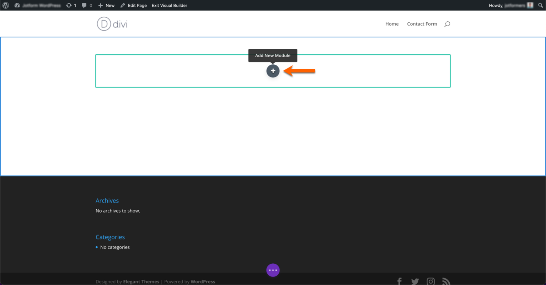Image resolution: width=546 pixels, height=285 pixels.
Task: Open the Elegant Themes footer link
Action: coord(141,281)
